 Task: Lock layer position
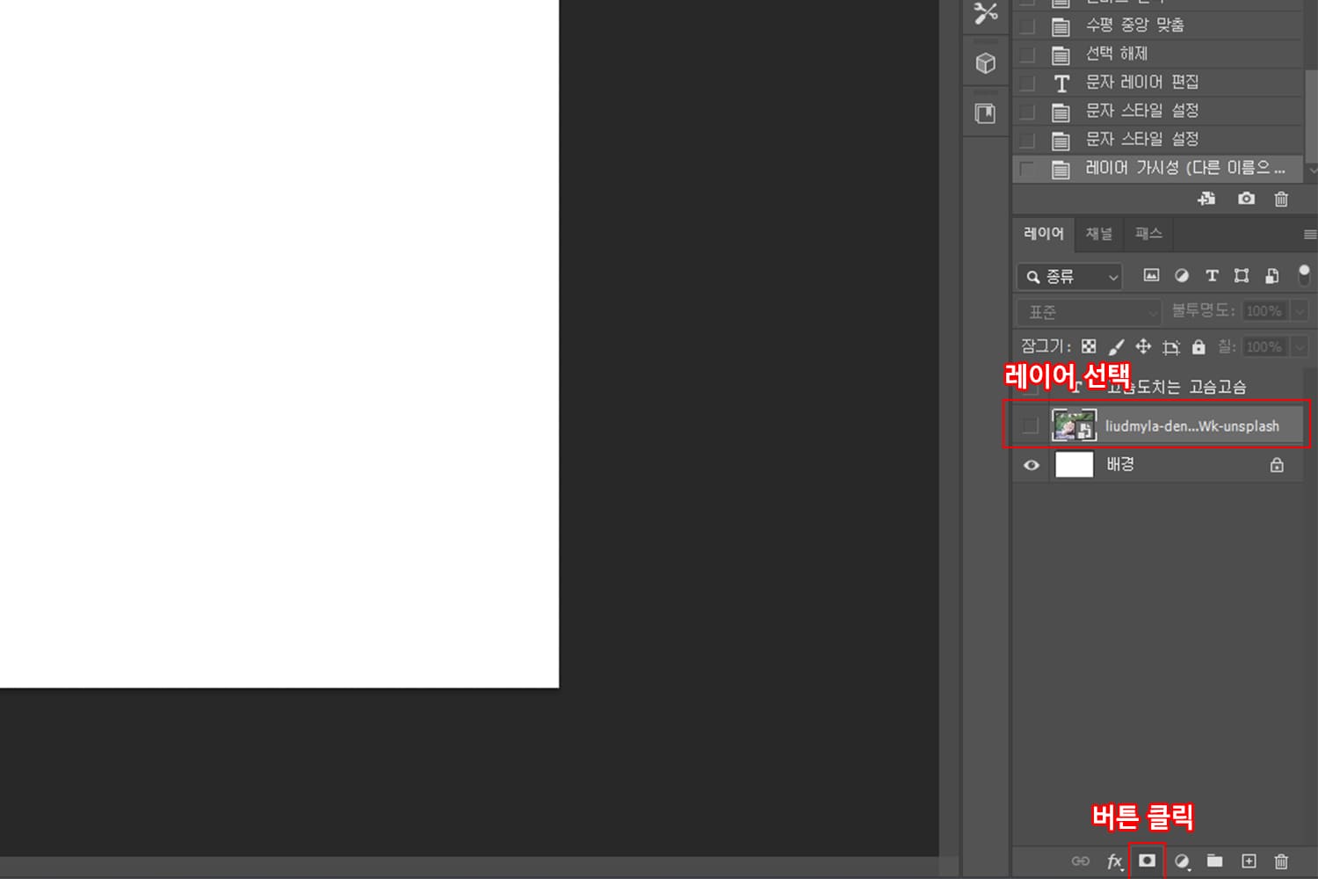1143,346
